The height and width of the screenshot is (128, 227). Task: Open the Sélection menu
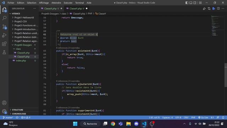click(x=32, y=3)
